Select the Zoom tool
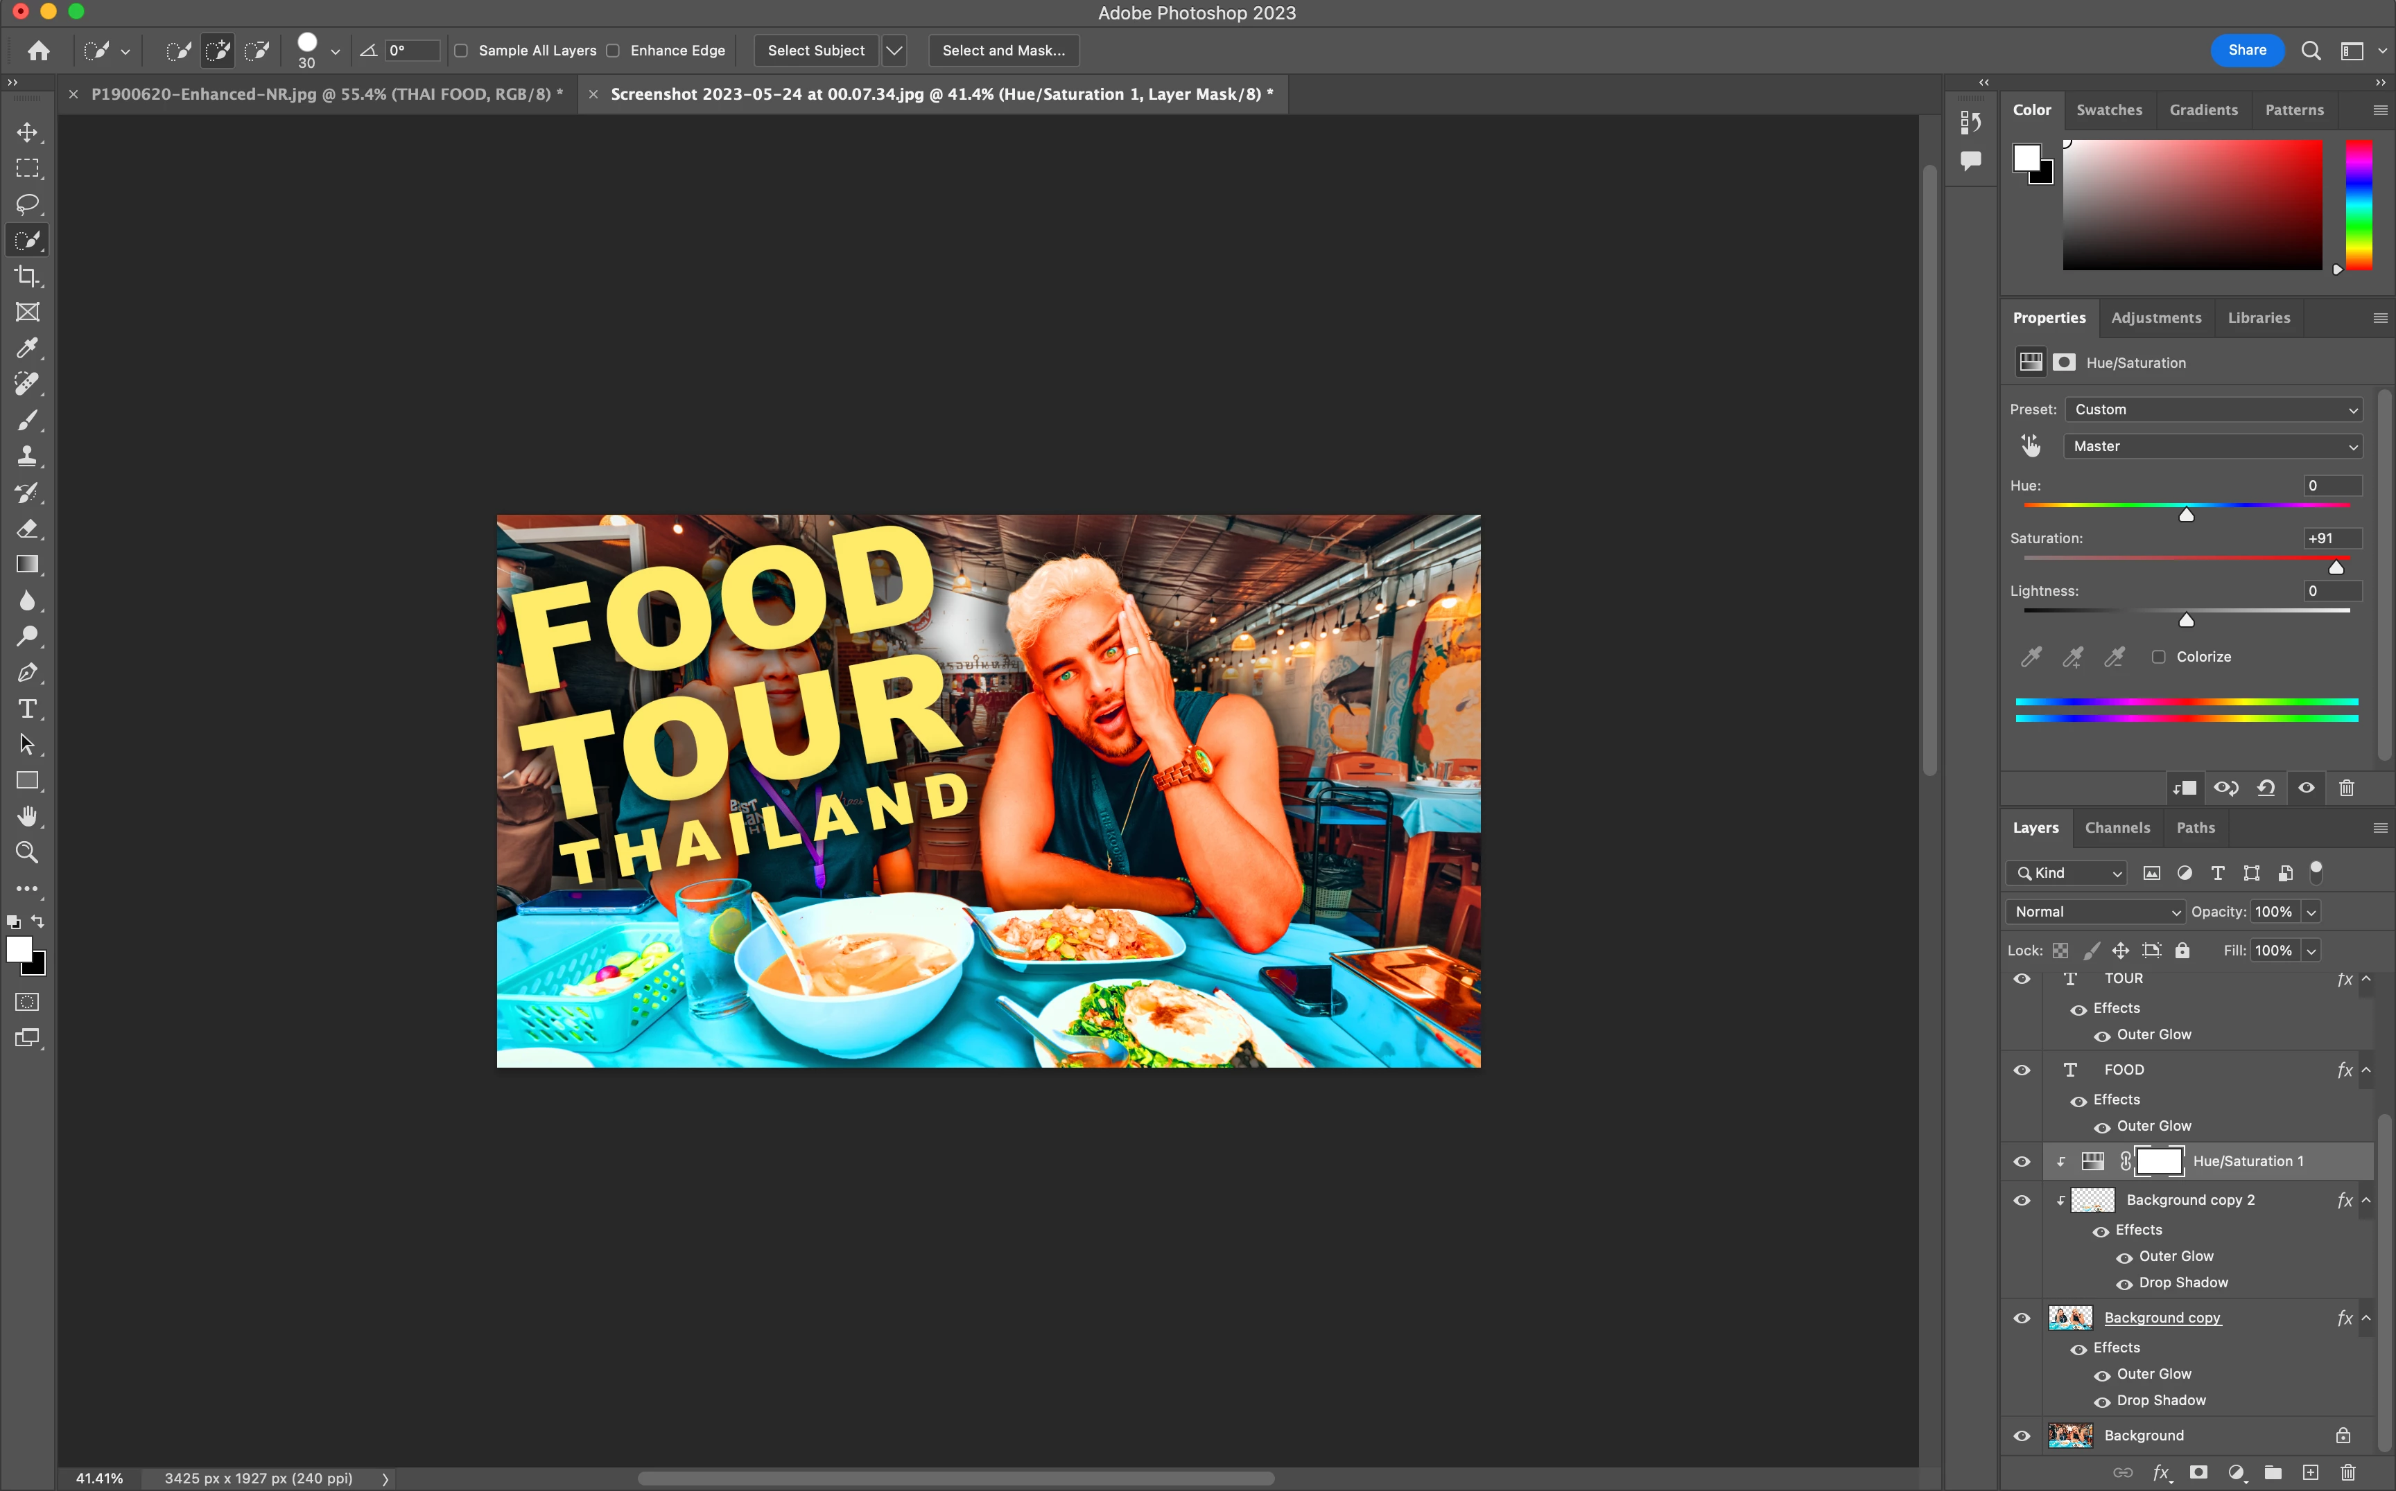 (x=26, y=852)
